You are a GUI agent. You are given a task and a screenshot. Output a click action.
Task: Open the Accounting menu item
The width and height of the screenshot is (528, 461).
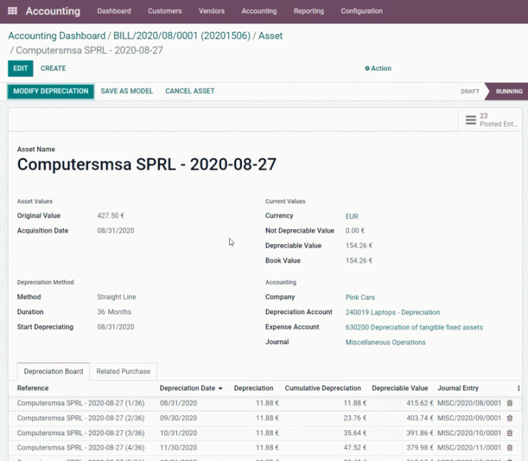tap(259, 11)
